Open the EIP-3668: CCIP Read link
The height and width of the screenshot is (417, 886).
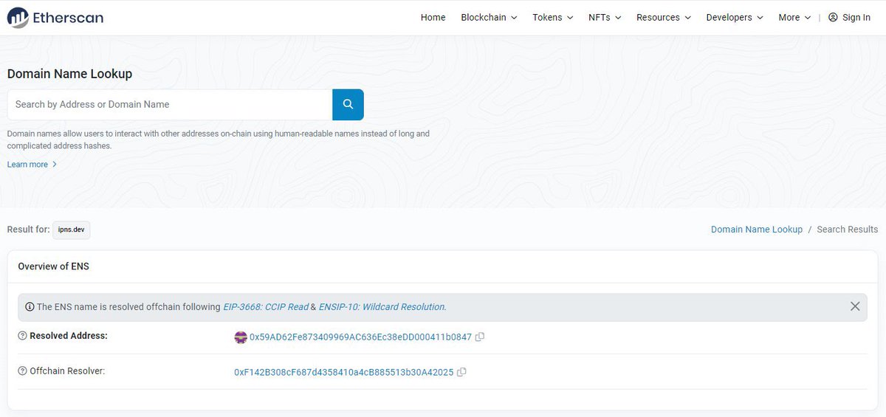tap(266, 307)
